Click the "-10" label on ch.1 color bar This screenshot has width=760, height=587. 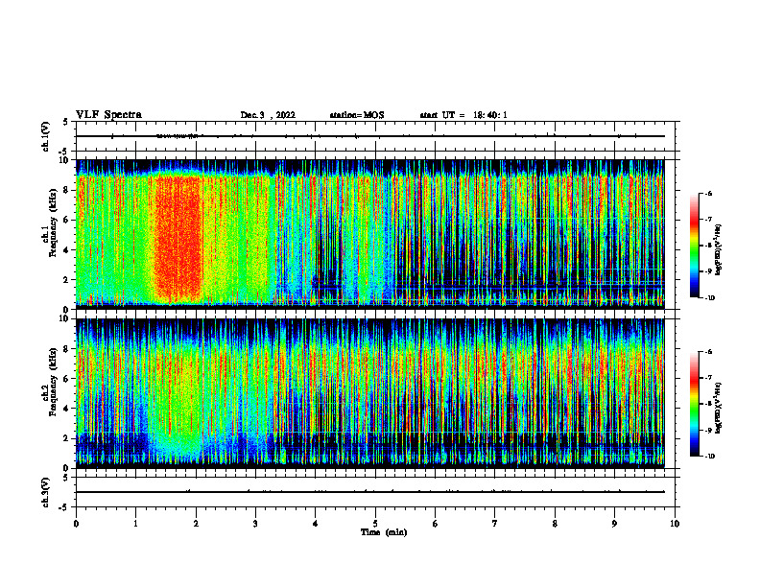tap(709, 297)
